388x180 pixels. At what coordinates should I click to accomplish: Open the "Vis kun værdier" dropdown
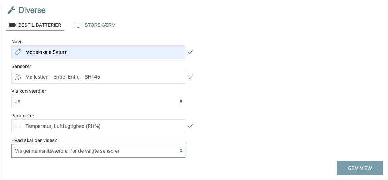pos(98,101)
